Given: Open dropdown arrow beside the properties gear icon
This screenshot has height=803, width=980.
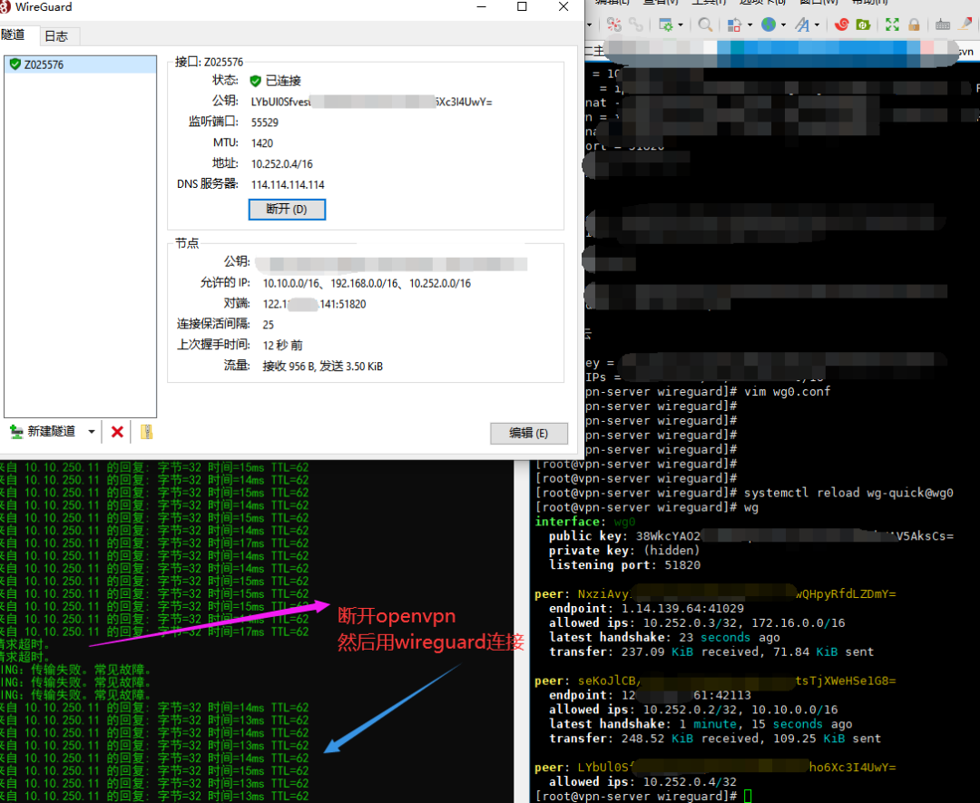Looking at the screenshot, I should pos(681,25).
